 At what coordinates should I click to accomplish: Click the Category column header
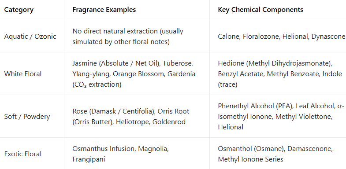(19, 10)
